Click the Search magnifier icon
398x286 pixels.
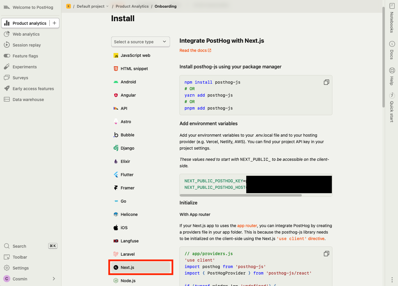click(x=7, y=246)
